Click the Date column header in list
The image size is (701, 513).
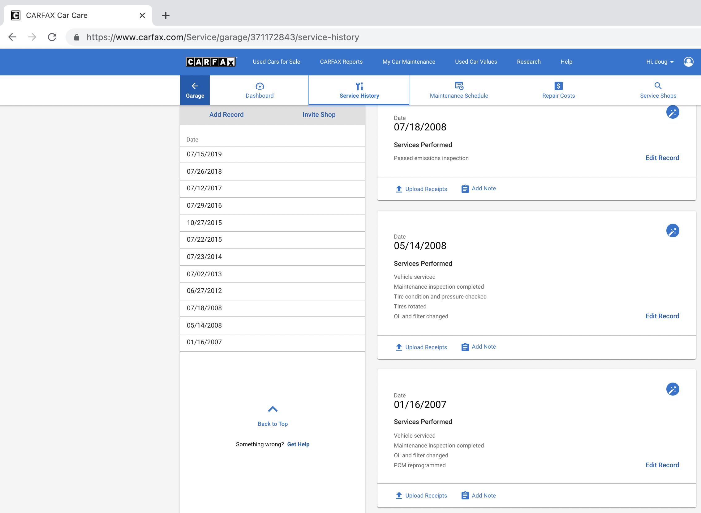tap(192, 140)
